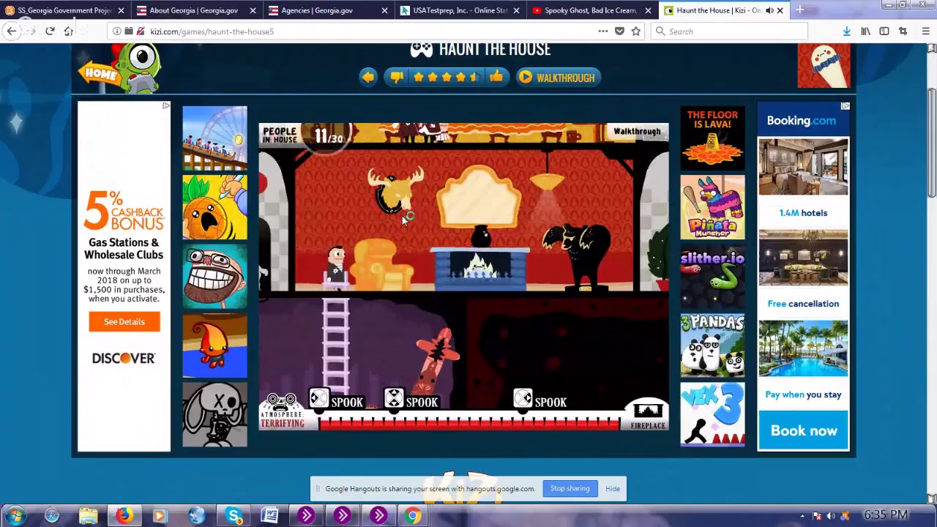The width and height of the screenshot is (937, 527).
Task: Click the thumbs up rating icon
Action: (x=497, y=77)
